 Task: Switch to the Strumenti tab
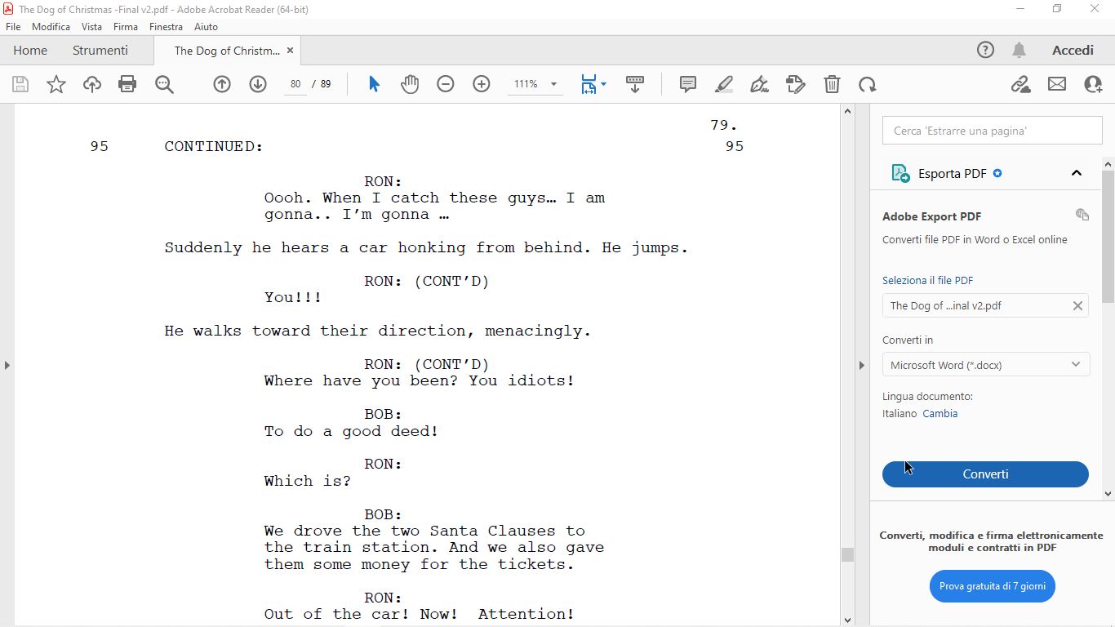(x=100, y=50)
